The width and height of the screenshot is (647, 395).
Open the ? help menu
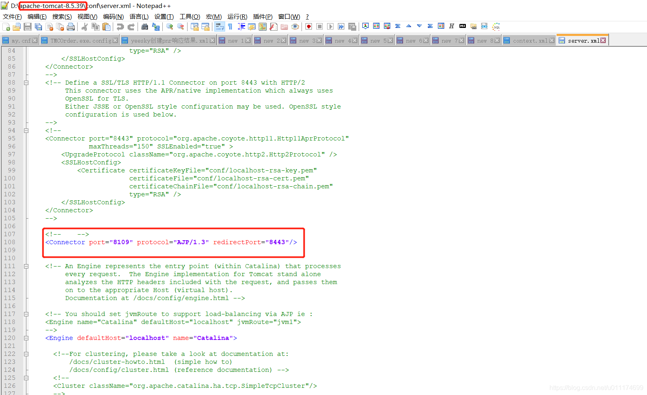307,16
